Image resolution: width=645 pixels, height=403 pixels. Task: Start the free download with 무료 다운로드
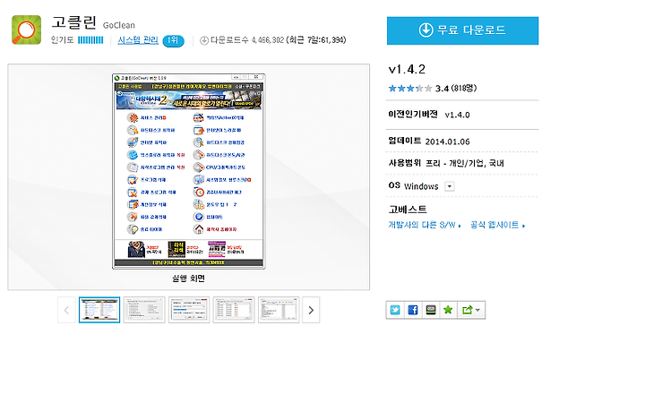click(x=462, y=30)
